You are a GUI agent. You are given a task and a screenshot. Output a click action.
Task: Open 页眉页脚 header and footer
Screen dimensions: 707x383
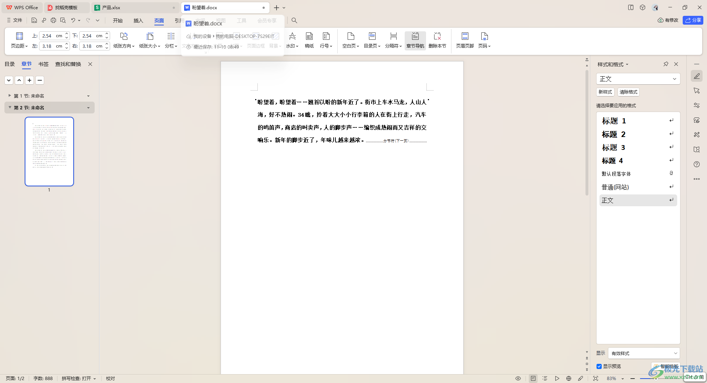(465, 40)
